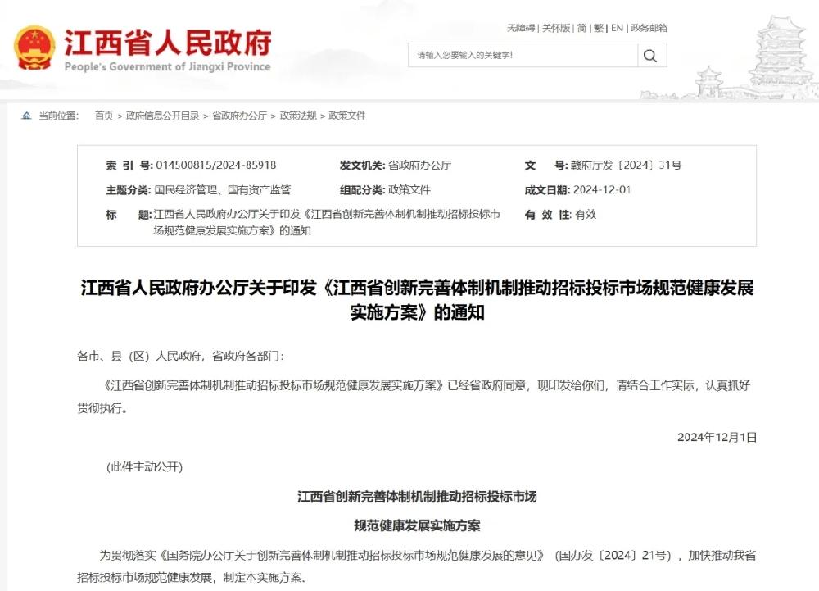The height and width of the screenshot is (591, 819).
Task: Switch to 关怀版 care version
Action: click(555, 28)
